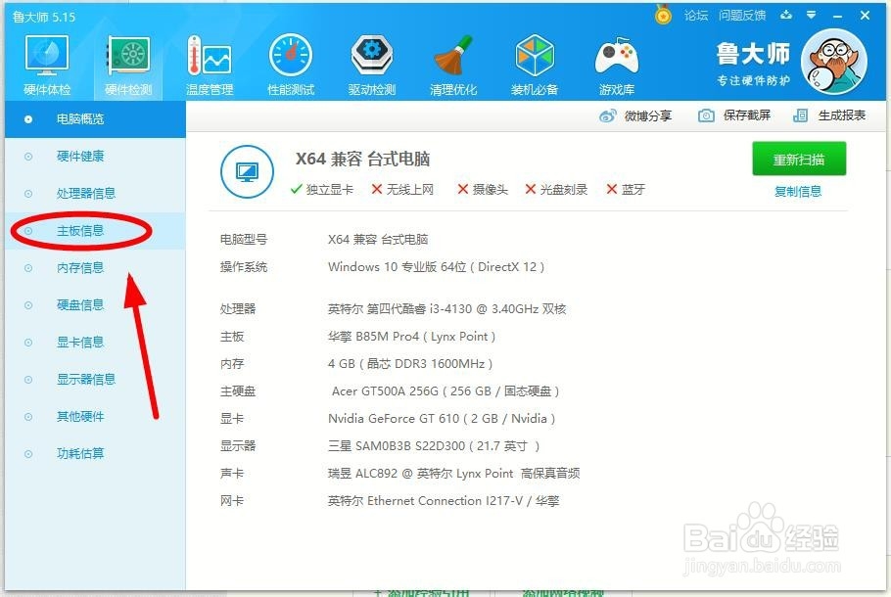891x597 pixels.
Task: Click Ethernet Connection I217-V network value
Action: coord(444,501)
